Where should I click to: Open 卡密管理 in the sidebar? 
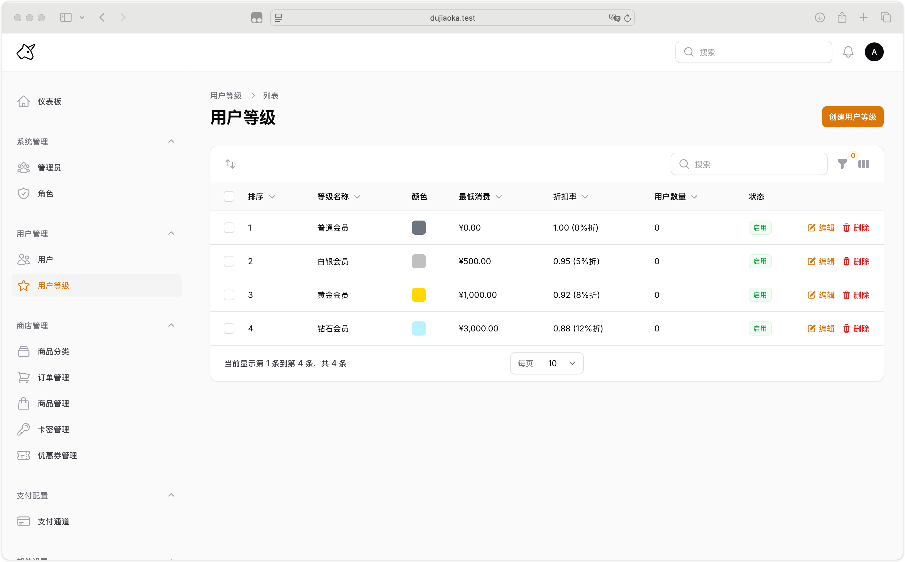coord(53,430)
